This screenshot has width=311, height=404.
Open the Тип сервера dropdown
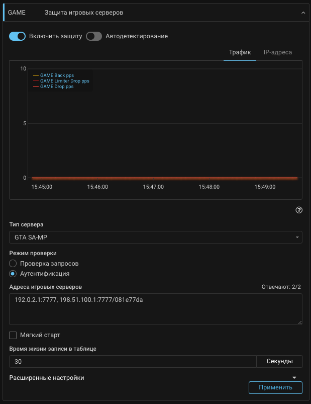[x=156, y=237]
